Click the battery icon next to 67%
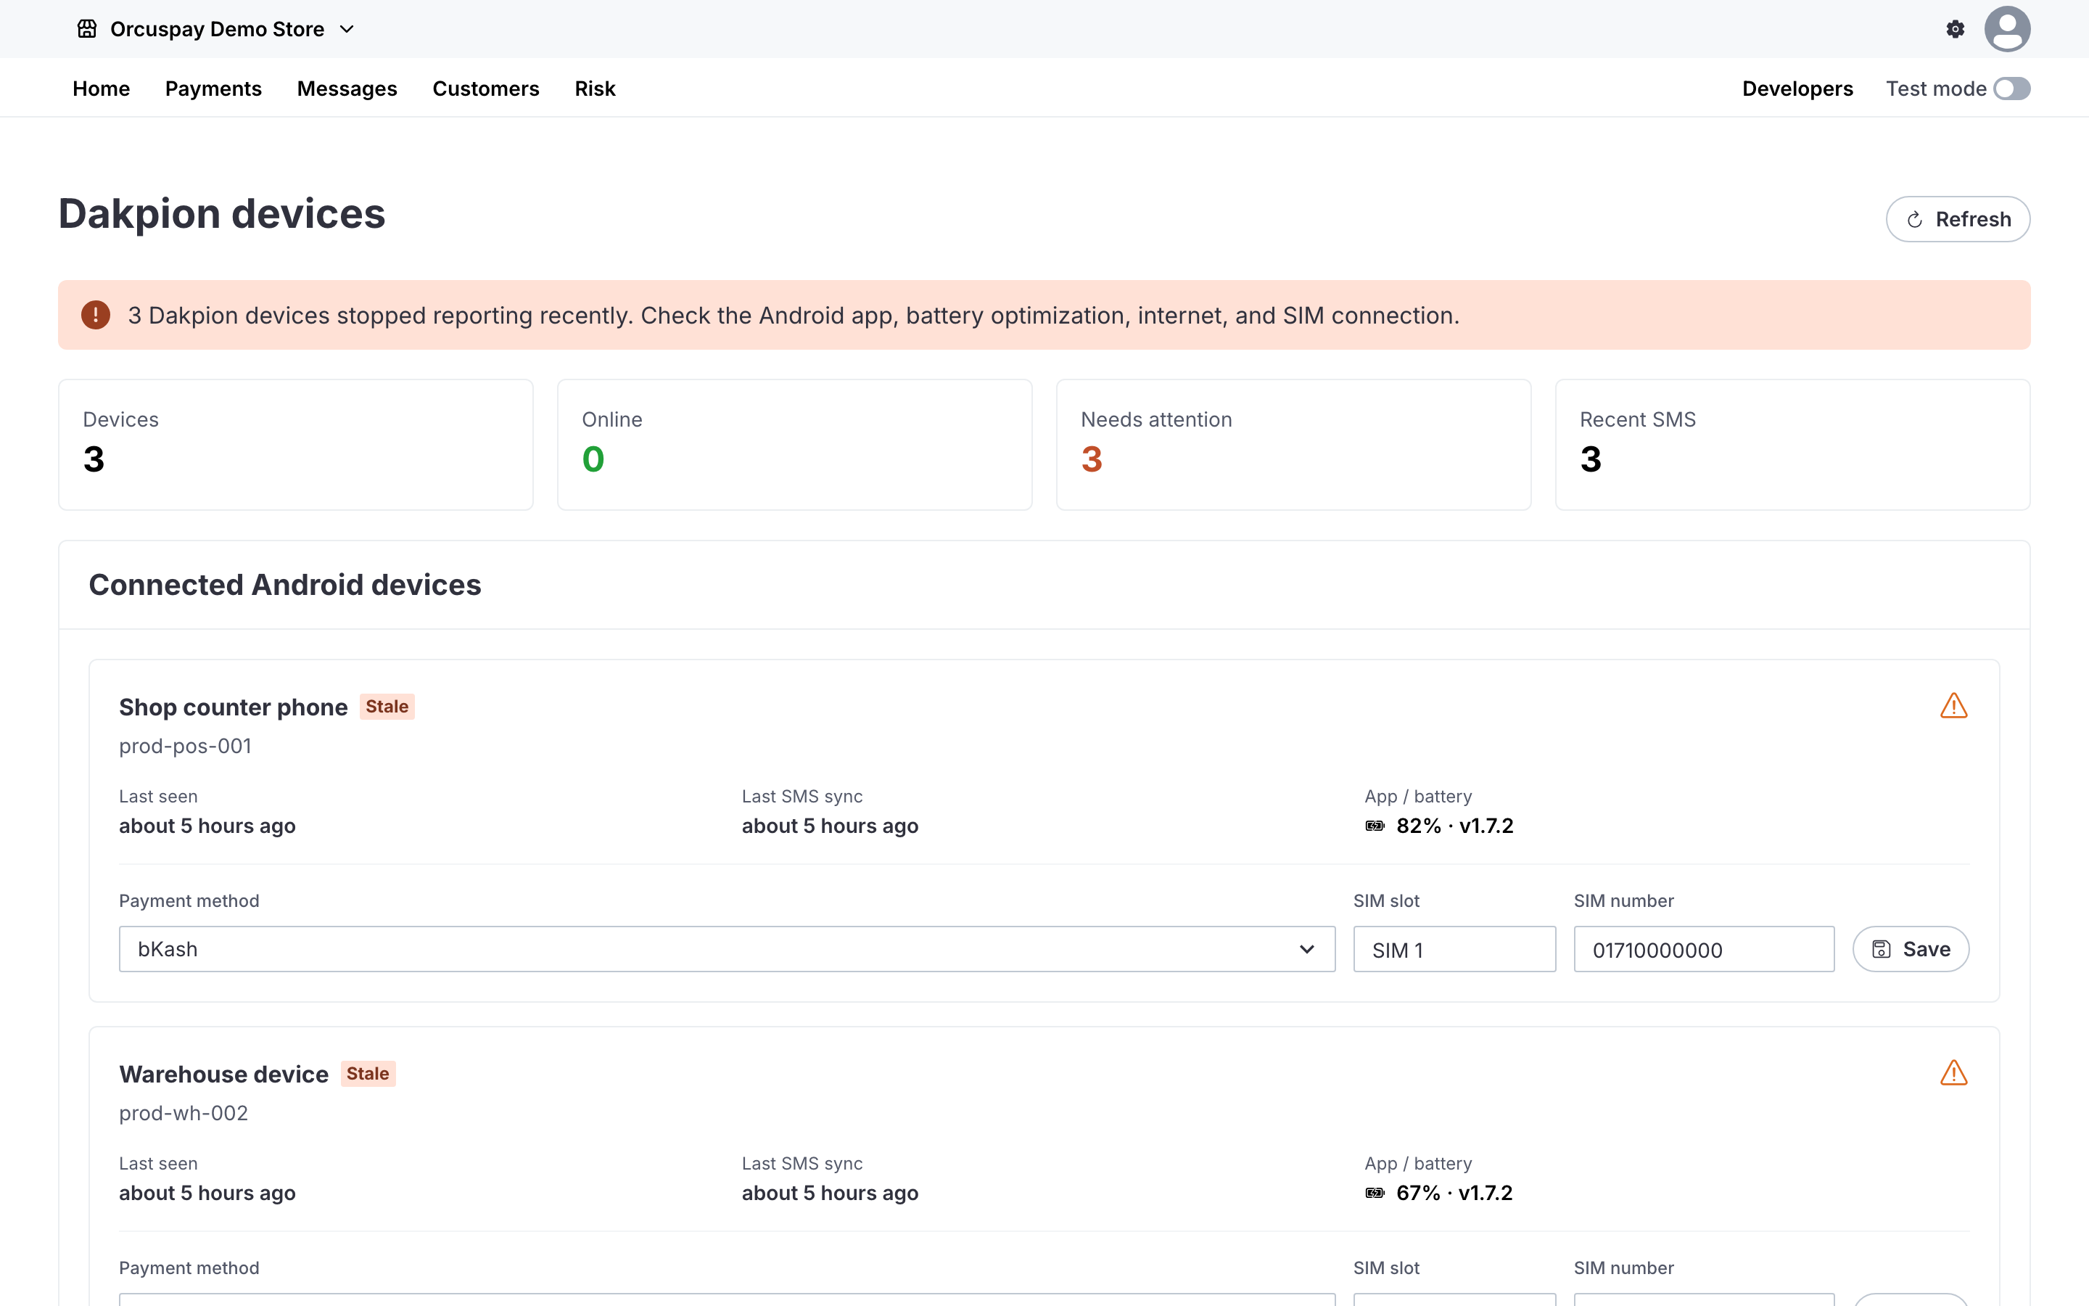2089x1306 pixels. click(1375, 1194)
